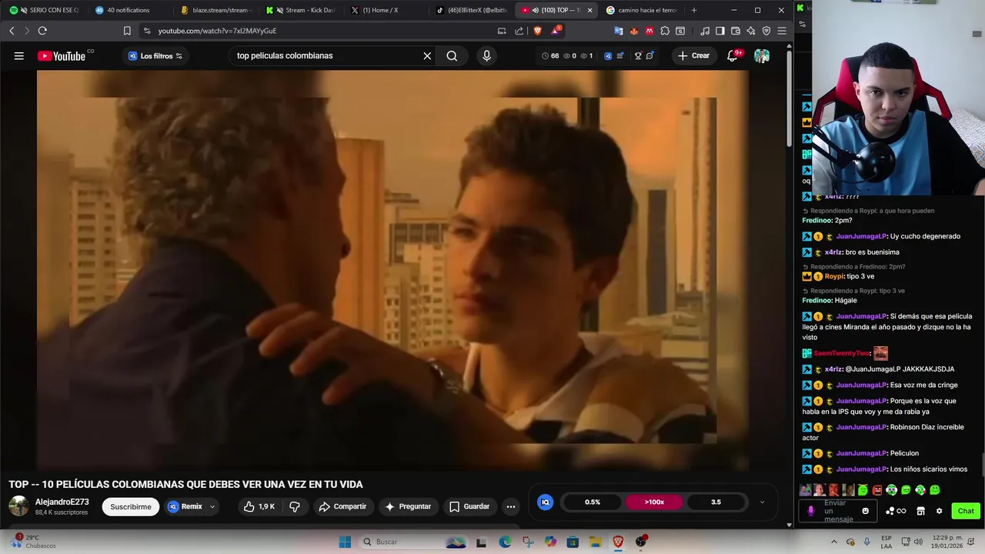Open the YouTube guide hamburger menu
This screenshot has width=985, height=554.
(19, 55)
